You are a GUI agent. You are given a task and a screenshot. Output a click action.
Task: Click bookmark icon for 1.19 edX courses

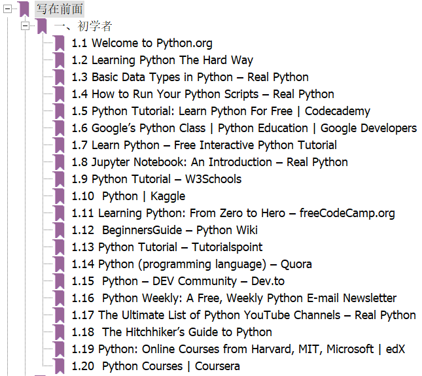tap(60, 349)
